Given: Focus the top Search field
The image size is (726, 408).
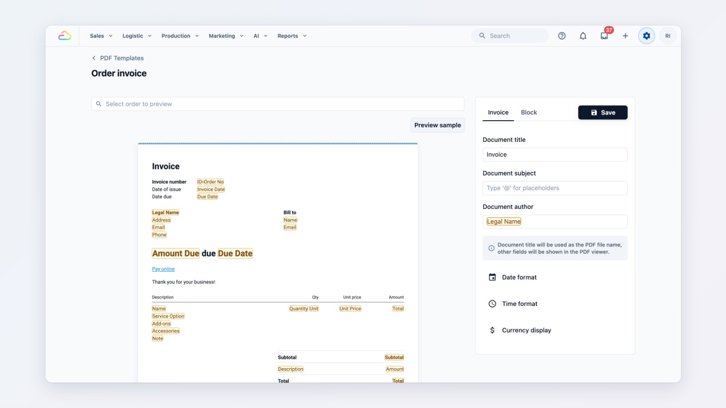Looking at the screenshot, I should [510, 36].
